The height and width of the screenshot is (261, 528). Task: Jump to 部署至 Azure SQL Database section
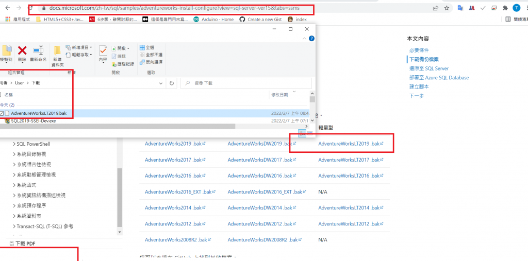pyautogui.click(x=439, y=77)
